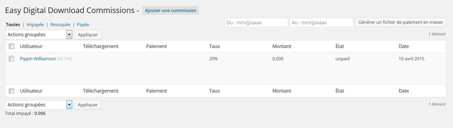
Task: Click Montant column header at top
Action: click(x=282, y=46)
